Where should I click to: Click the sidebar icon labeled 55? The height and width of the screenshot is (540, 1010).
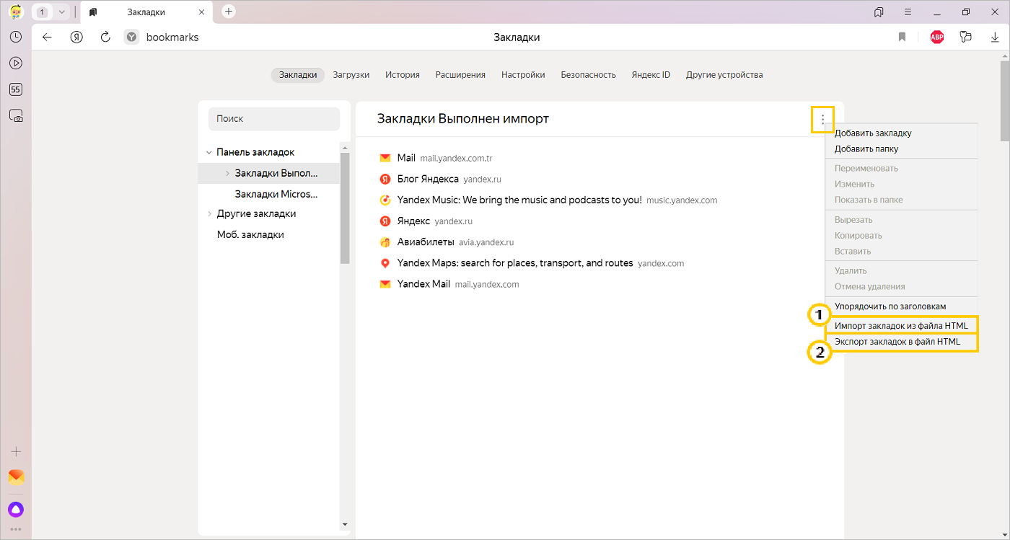pos(15,89)
